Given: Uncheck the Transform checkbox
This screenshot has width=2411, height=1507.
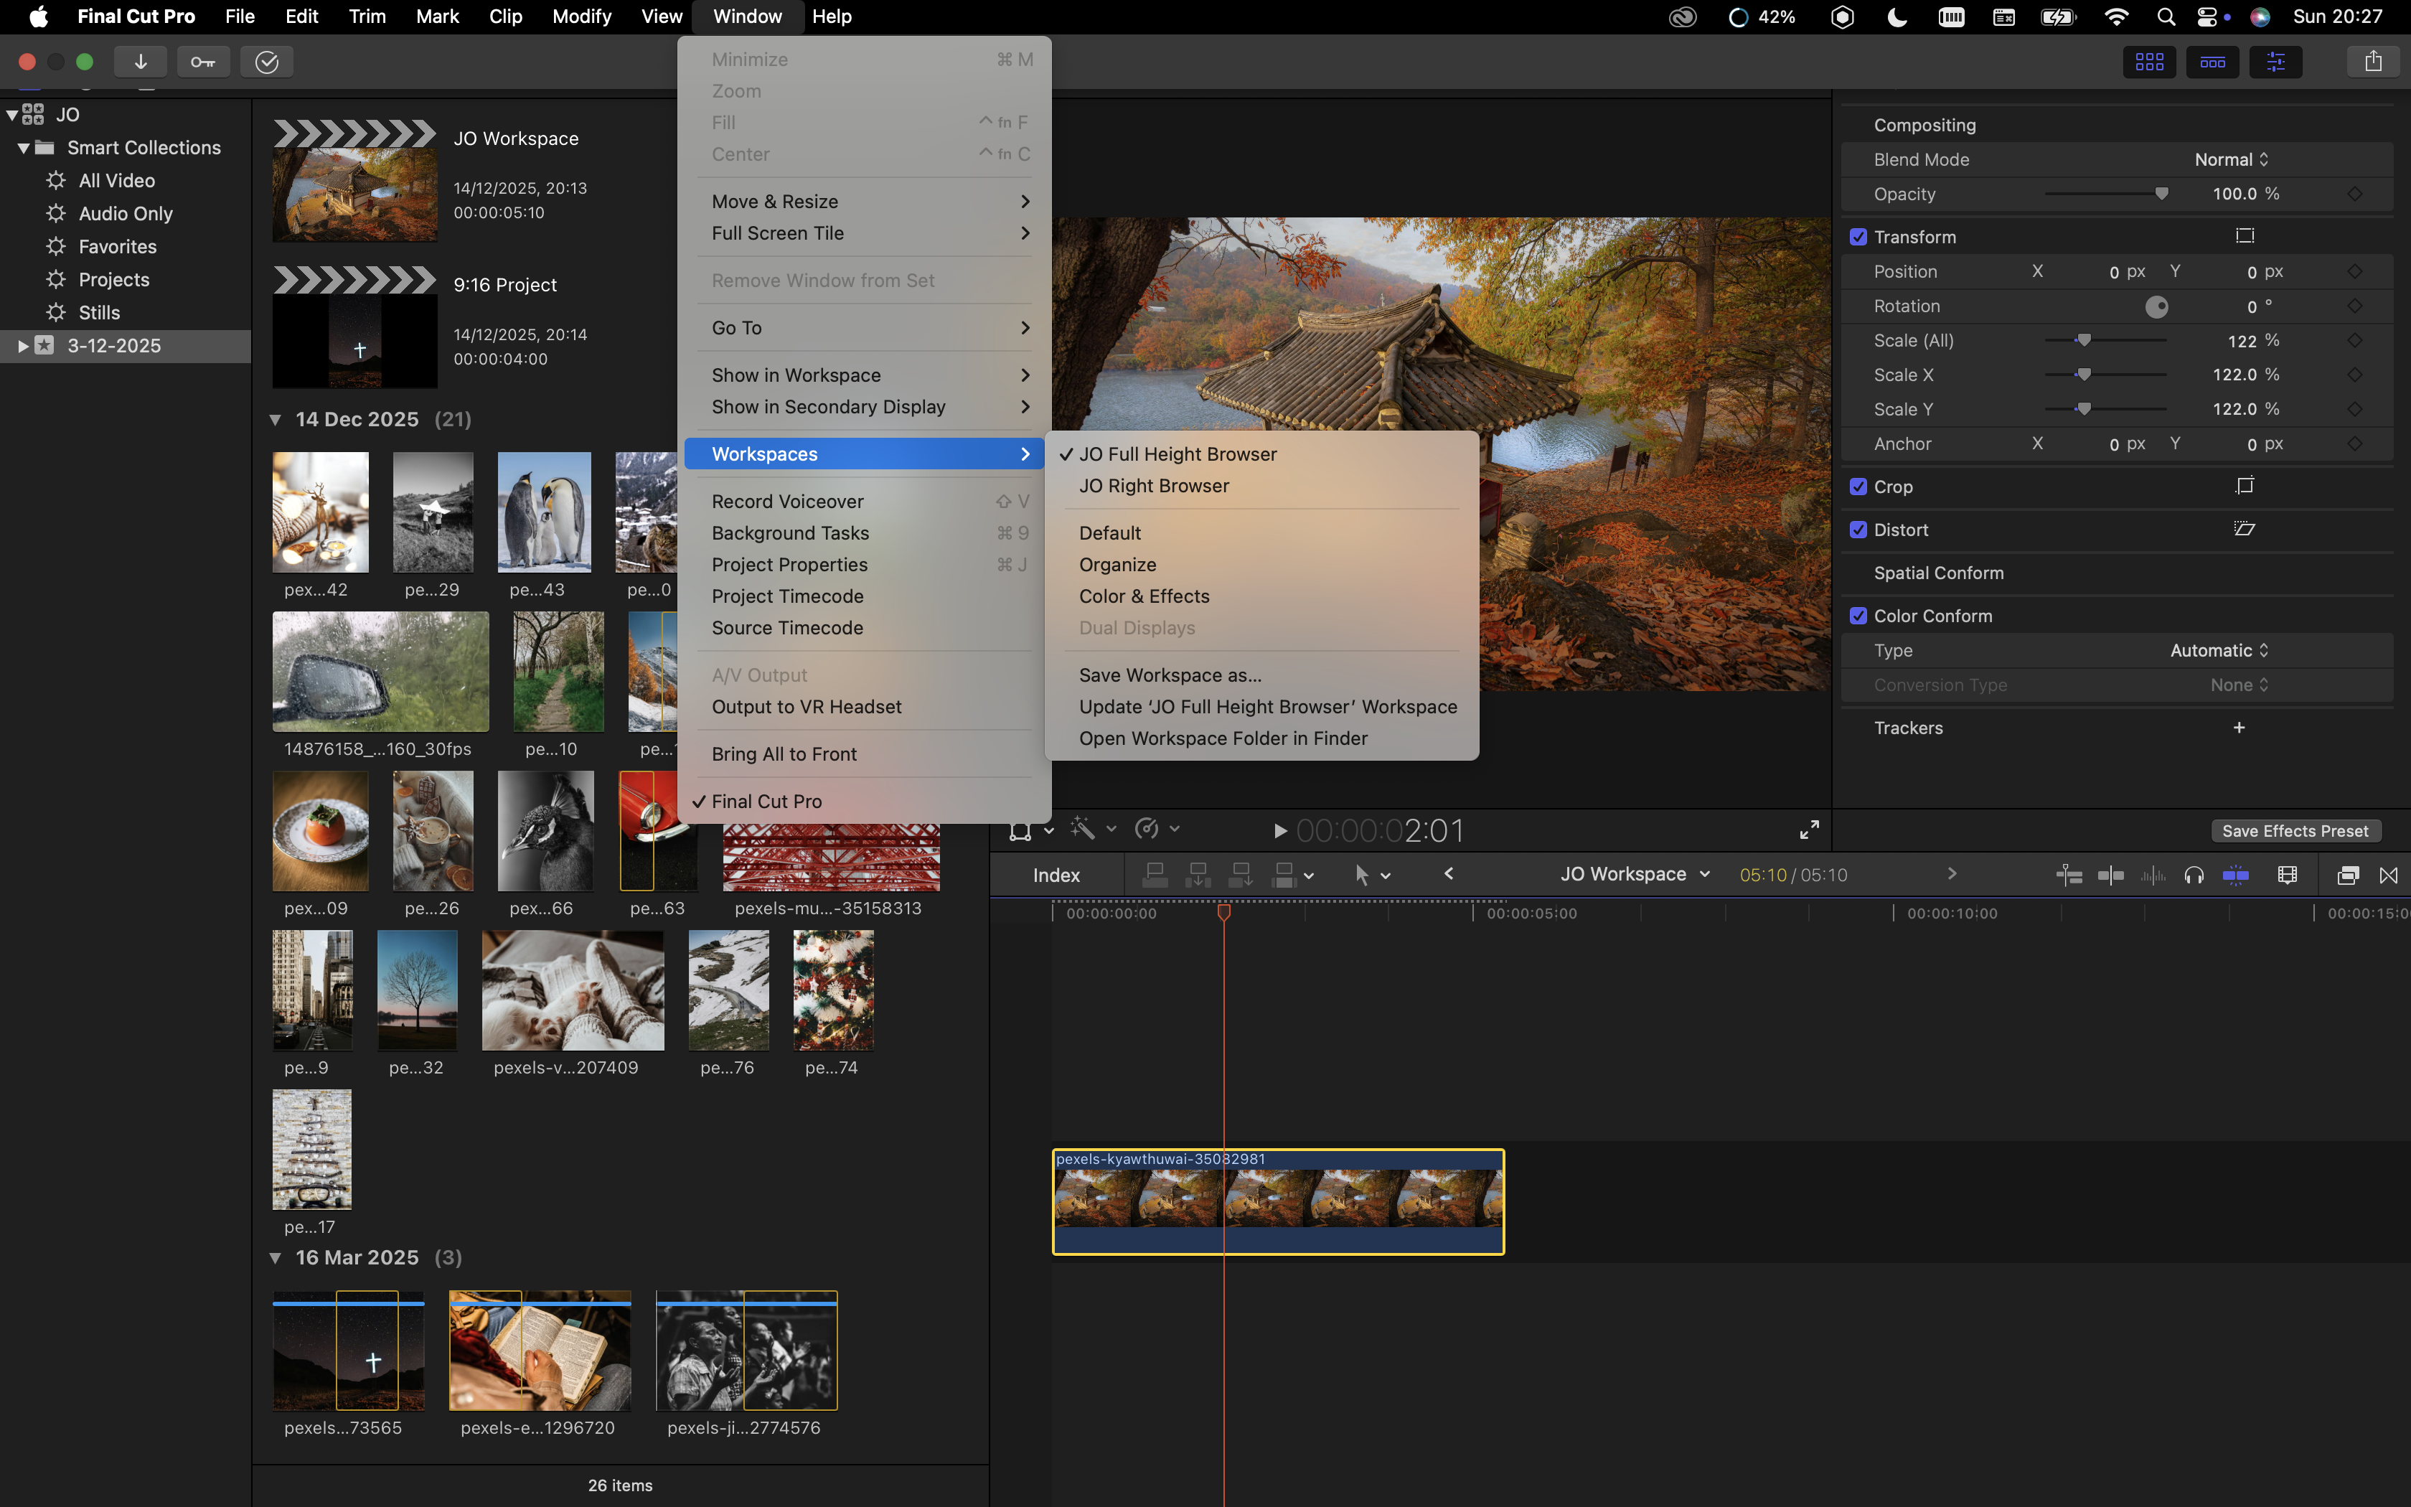Looking at the screenshot, I should (x=1858, y=238).
